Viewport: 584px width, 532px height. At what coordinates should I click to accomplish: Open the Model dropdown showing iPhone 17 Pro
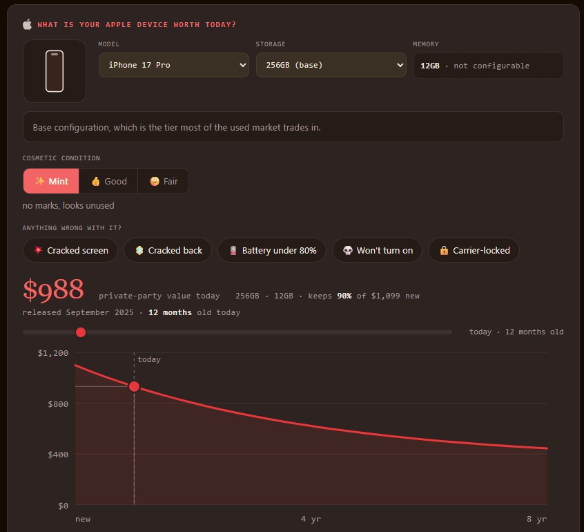click(173, 65)
